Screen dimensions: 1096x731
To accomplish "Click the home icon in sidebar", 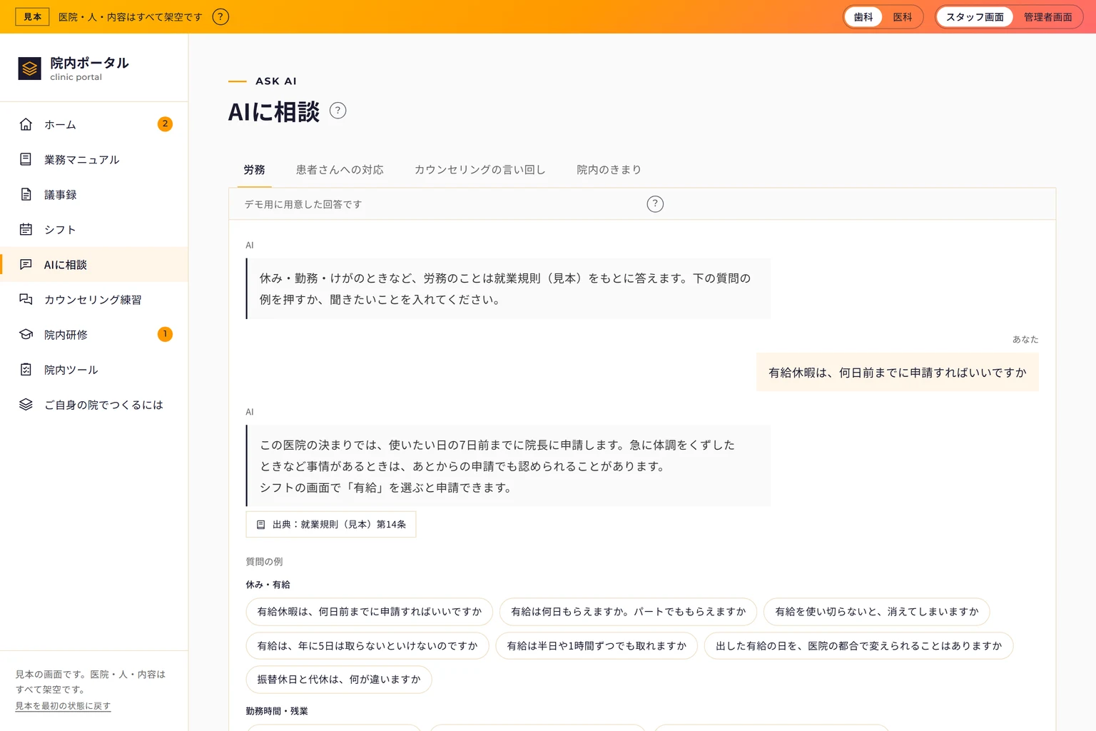I will pos(26,124).
